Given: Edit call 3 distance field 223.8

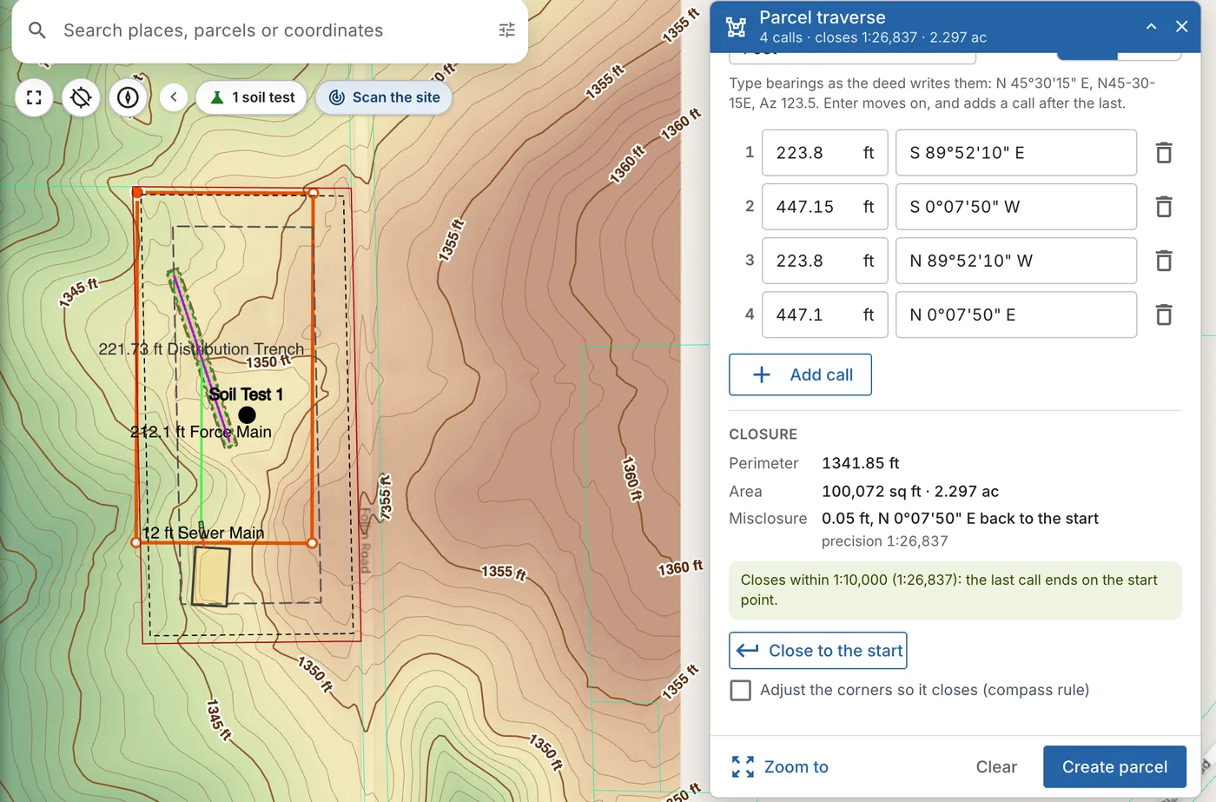Looking at the screenshot, I should pyautogui.click(x=824, y=261).
